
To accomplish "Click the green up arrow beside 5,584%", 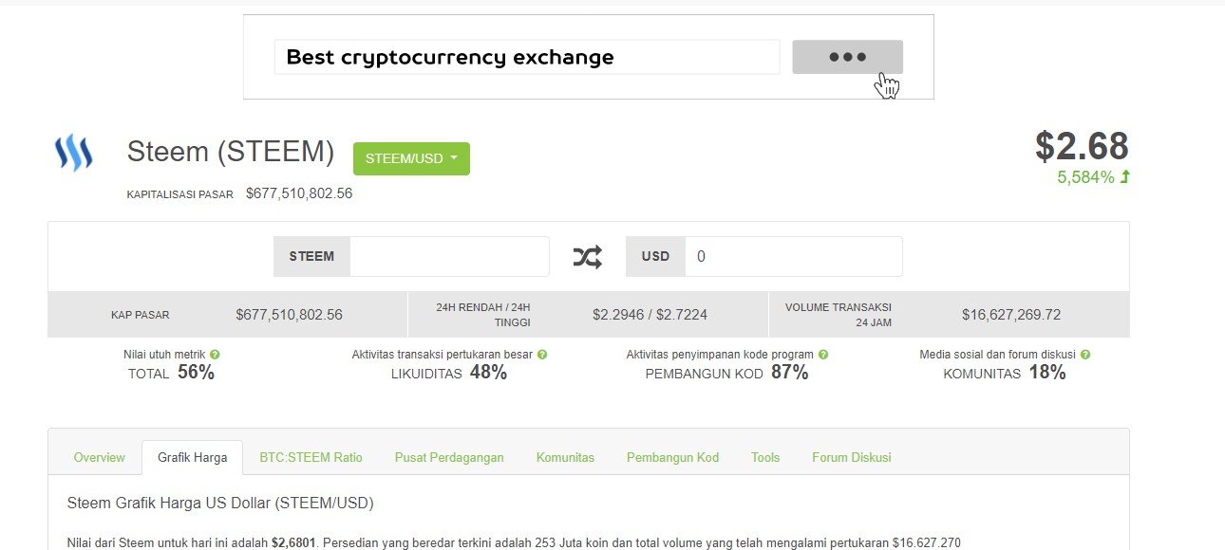I will coord(1125,177).
